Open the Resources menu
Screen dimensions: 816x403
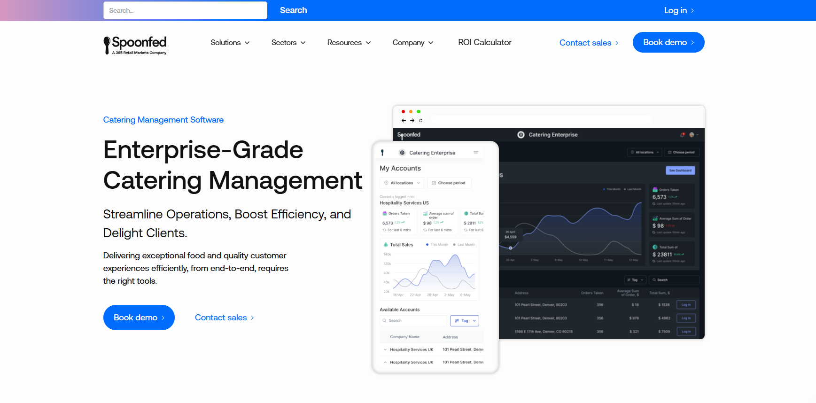point(349,43)
